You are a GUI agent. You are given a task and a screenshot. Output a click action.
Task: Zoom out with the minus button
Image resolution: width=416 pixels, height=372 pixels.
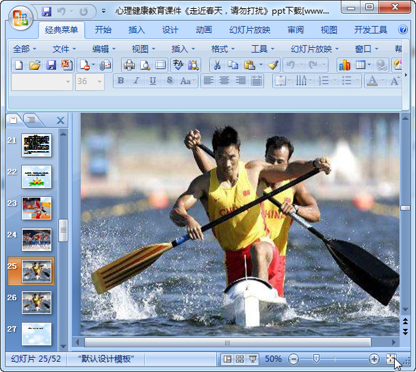[x=294, y=359]
